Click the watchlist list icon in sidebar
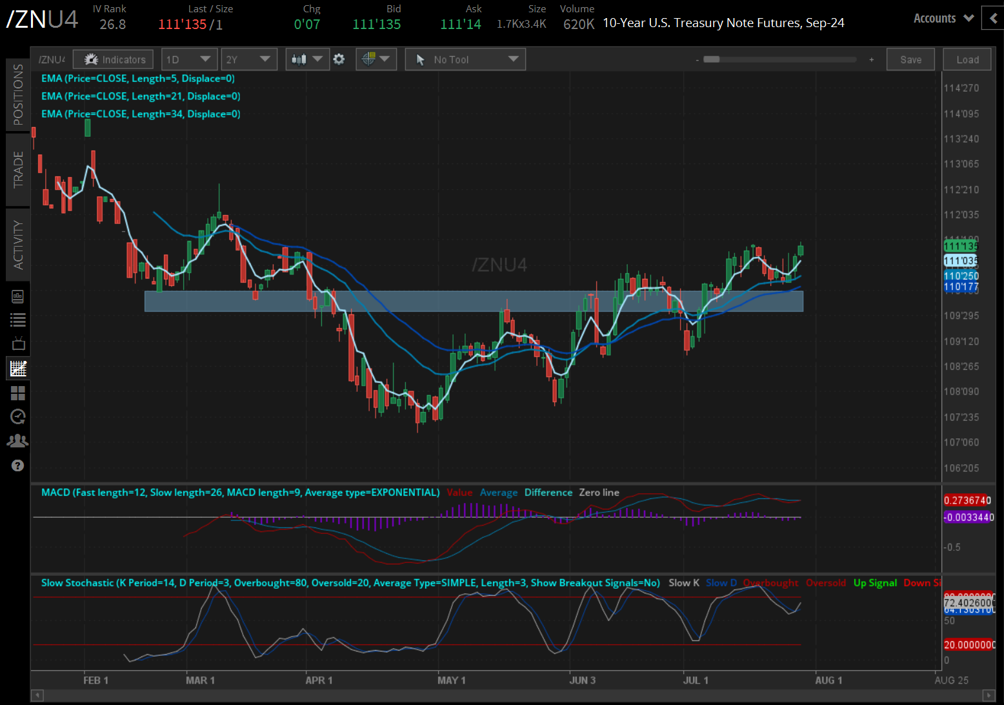 (17, 319)
